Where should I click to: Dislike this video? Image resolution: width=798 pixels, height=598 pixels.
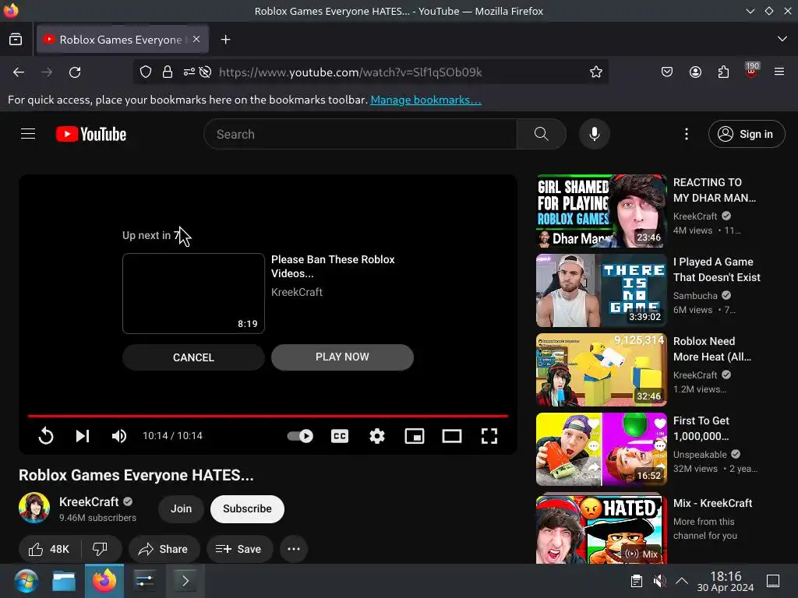coord(101,549)
